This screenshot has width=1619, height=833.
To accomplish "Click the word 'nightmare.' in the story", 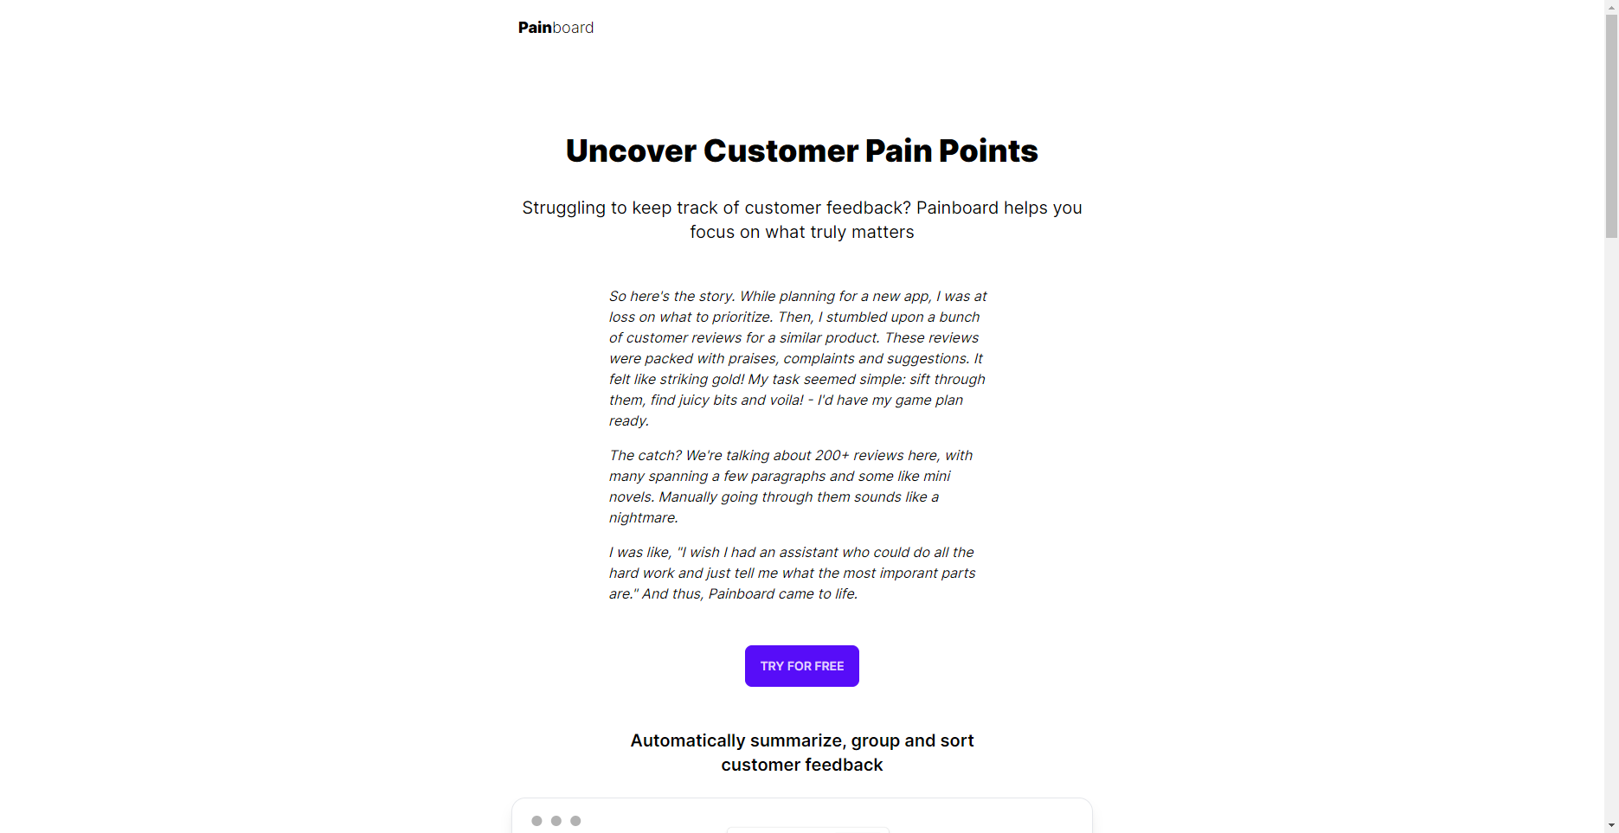I will (x=643, y=517).
